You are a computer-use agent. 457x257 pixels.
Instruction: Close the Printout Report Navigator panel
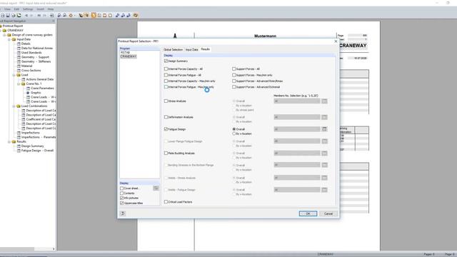[54, 21]
